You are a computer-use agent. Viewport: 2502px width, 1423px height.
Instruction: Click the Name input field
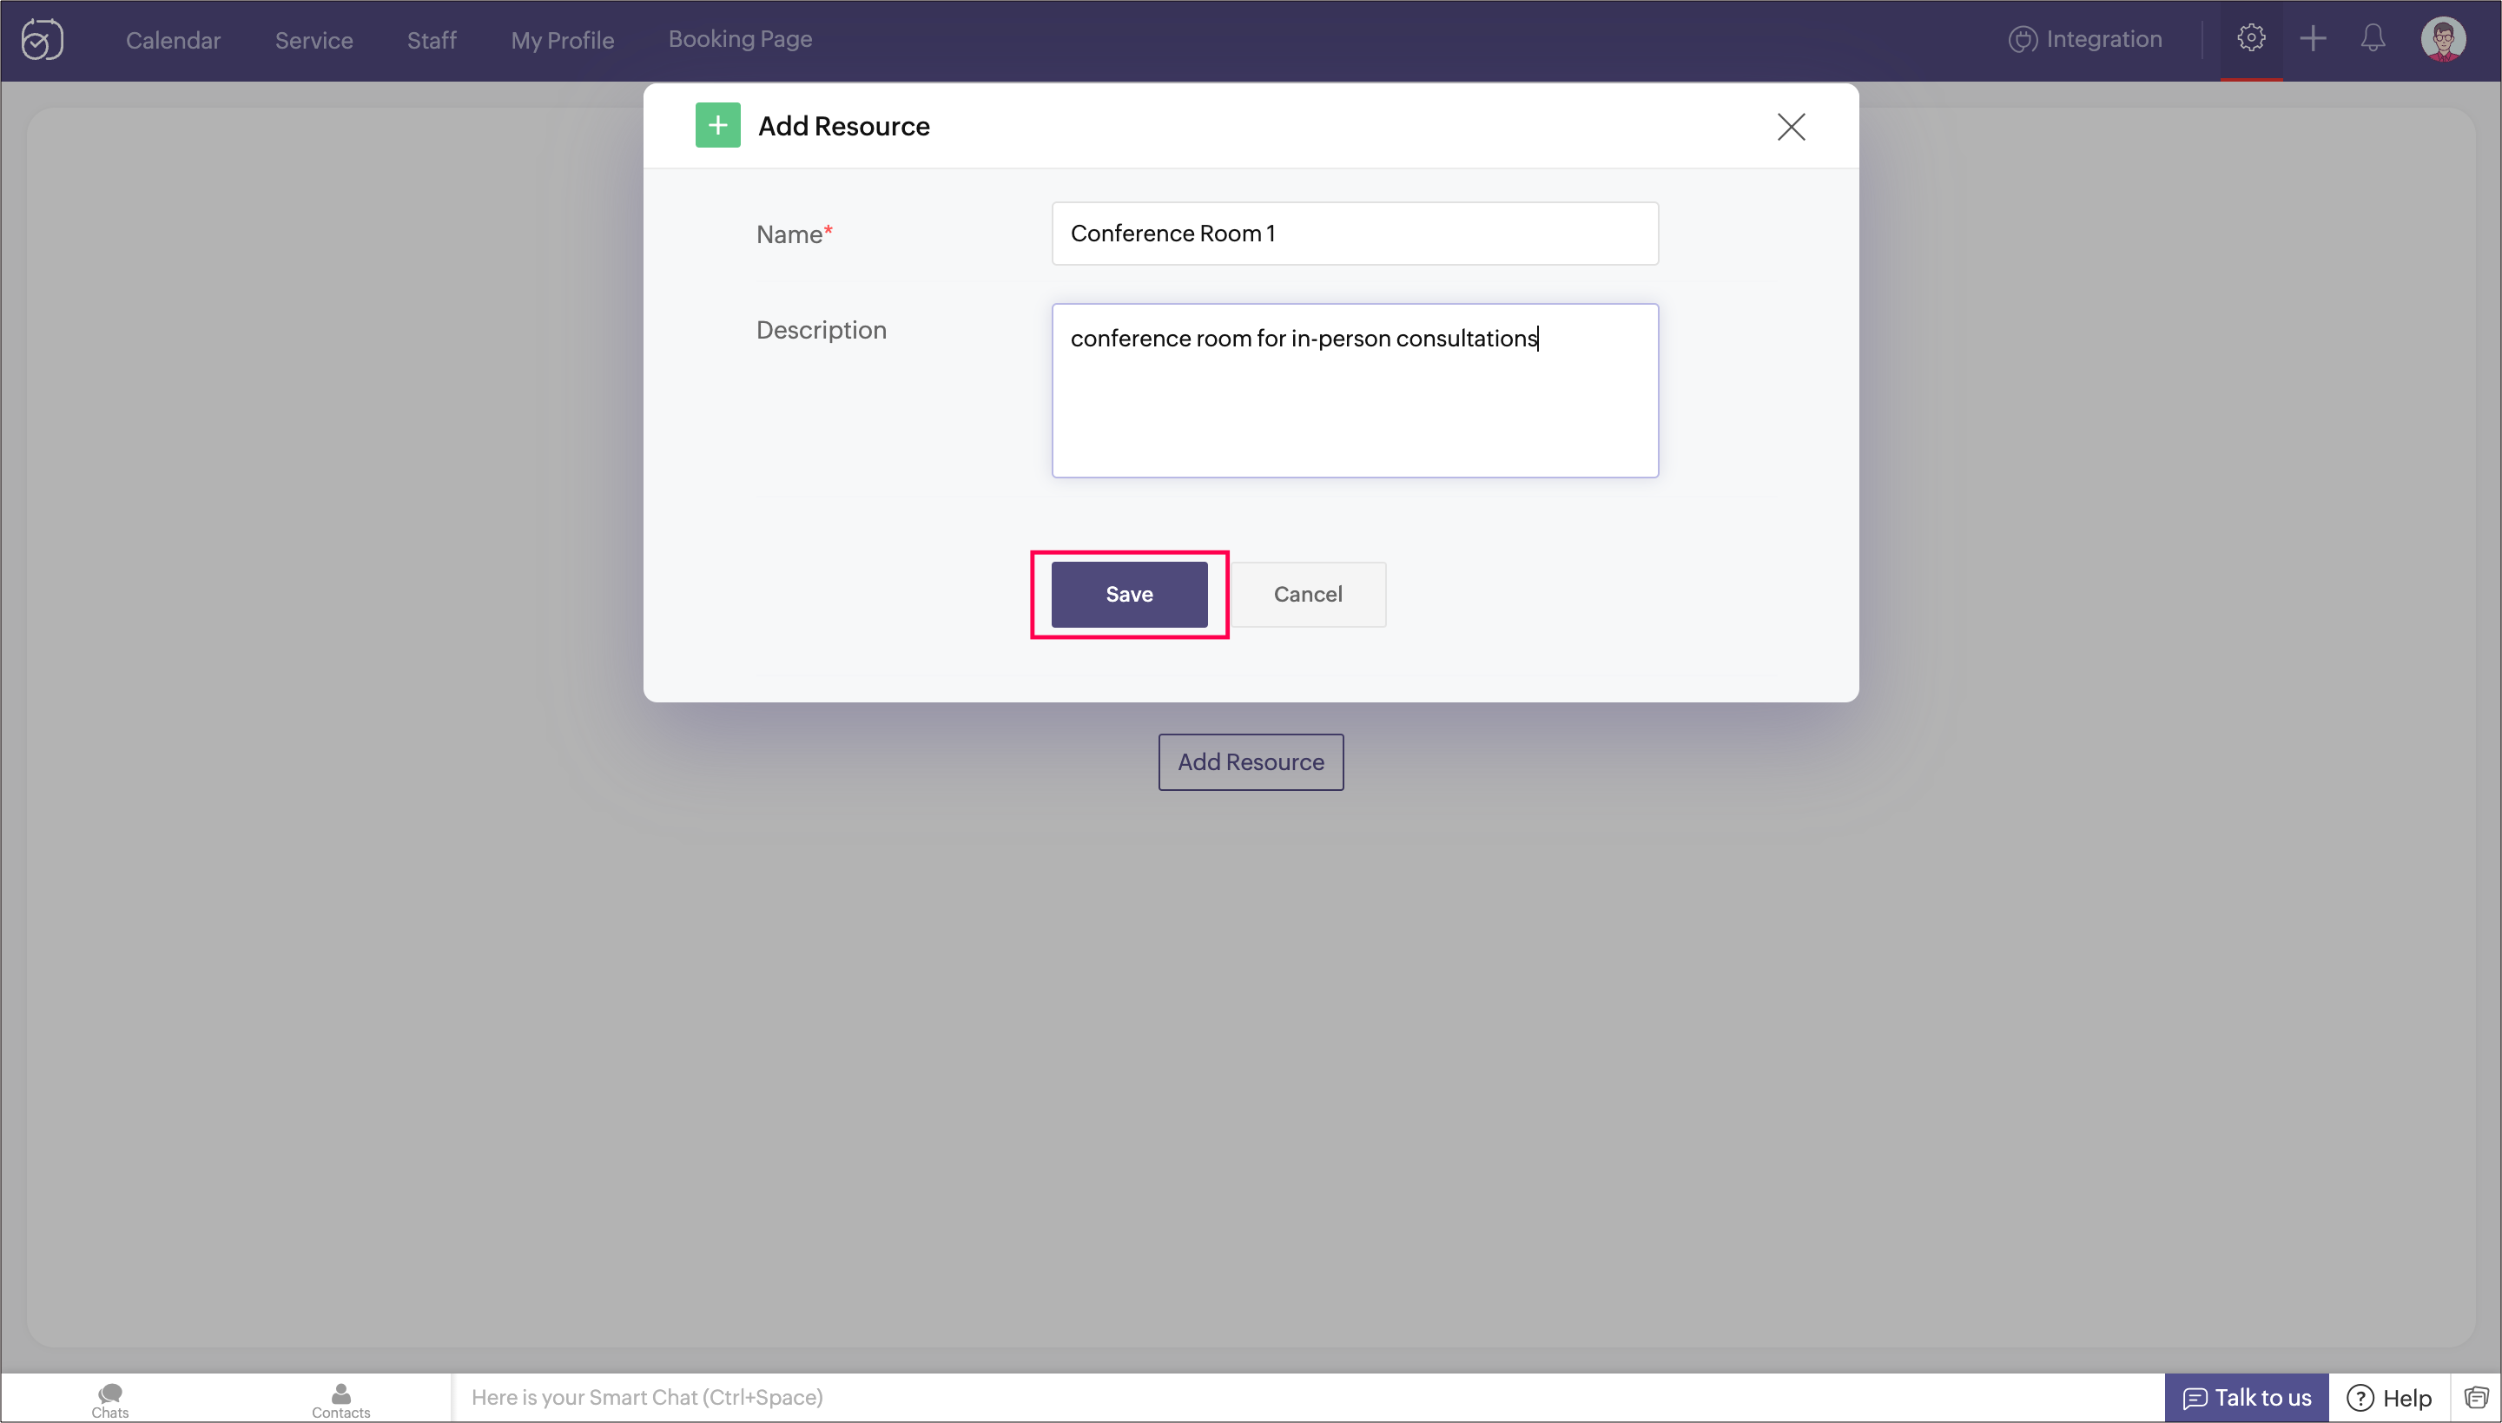point(1355,234)
